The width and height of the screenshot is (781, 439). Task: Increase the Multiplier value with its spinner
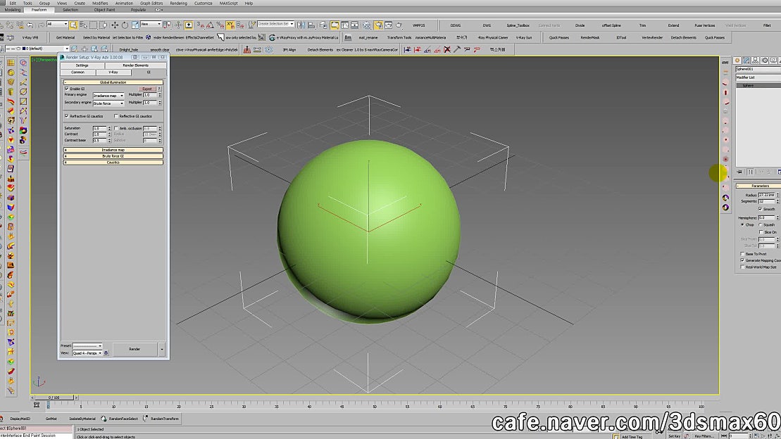coord(160,94)
